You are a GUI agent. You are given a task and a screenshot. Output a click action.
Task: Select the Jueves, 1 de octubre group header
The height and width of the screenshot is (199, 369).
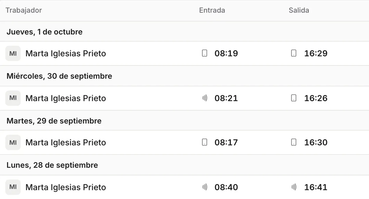[184, 32]
